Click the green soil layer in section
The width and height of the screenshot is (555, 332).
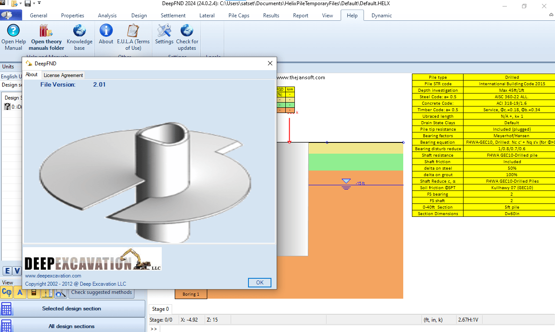point(356,162)
